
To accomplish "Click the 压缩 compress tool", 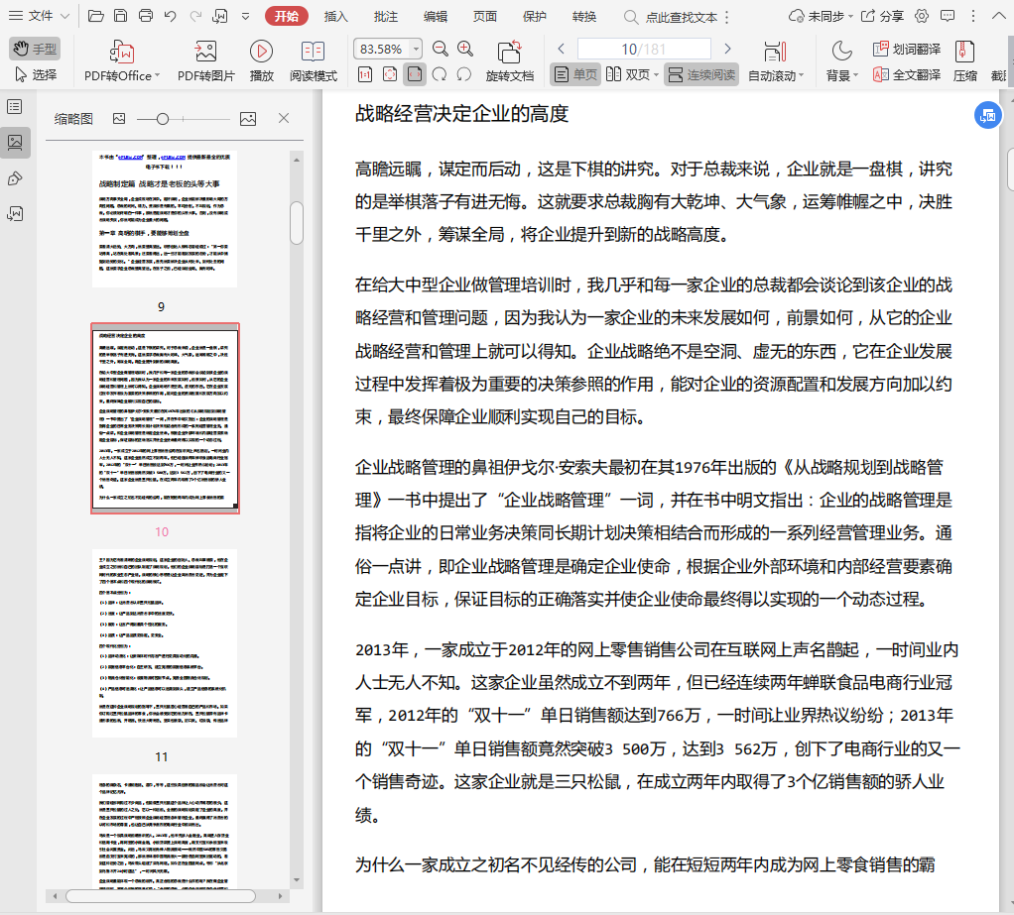I will point(964,61).
